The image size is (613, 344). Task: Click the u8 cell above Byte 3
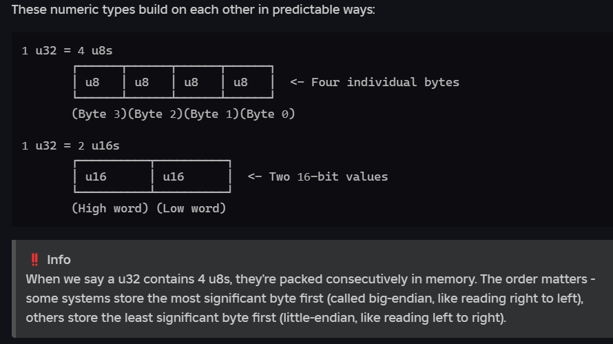click(x=92, y=82)
